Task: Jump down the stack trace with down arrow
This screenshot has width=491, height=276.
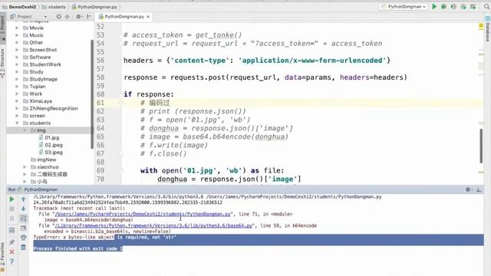Action: (x=23, y=209)
